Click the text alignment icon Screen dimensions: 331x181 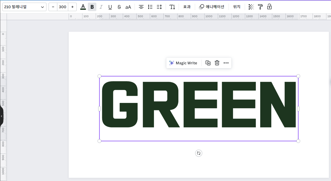[x=141, y=7]
